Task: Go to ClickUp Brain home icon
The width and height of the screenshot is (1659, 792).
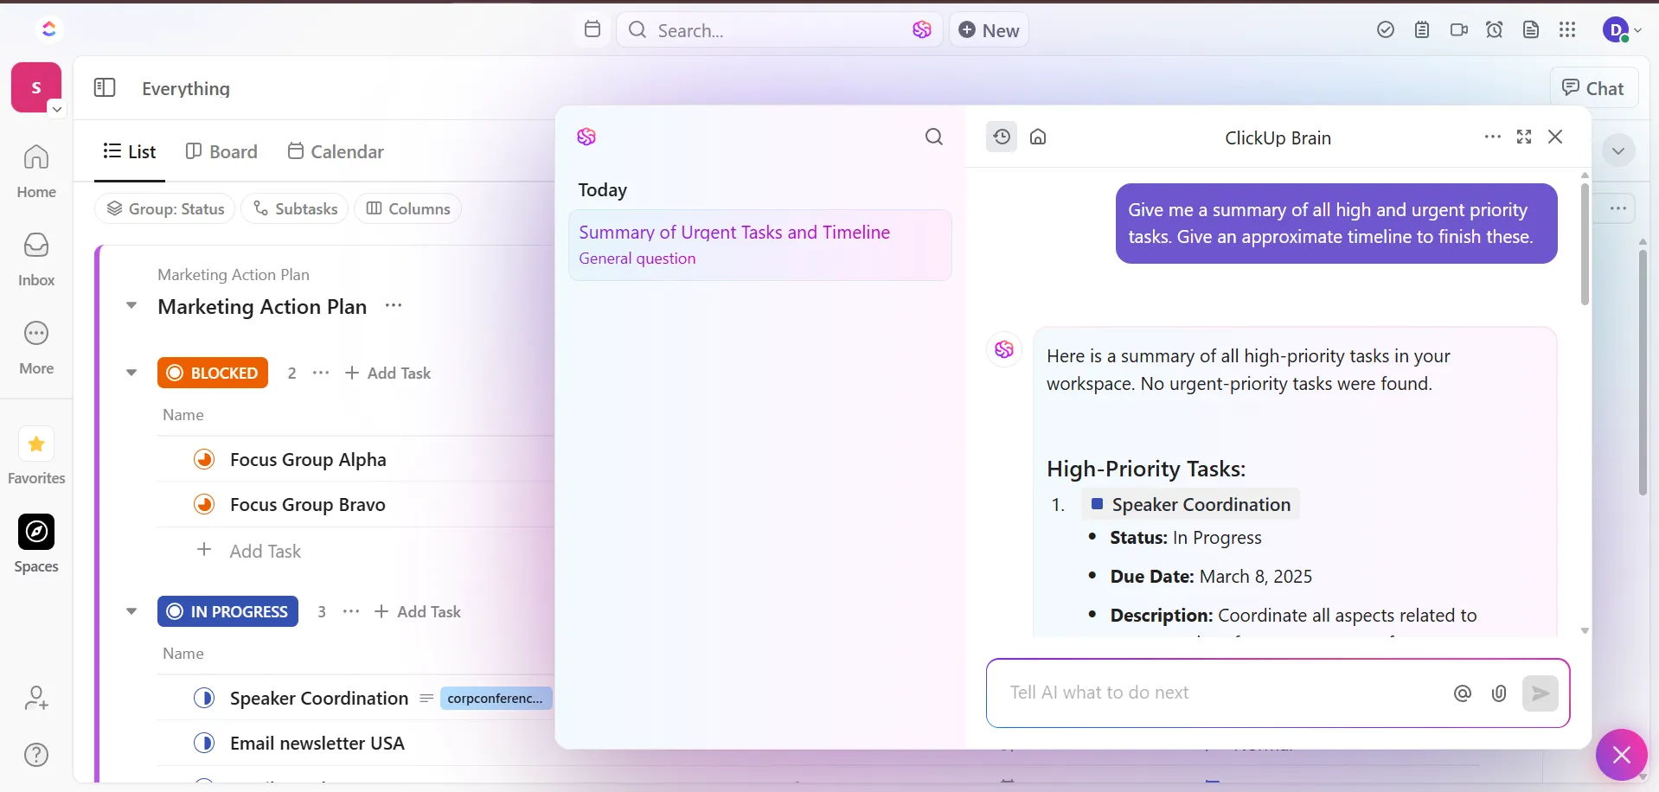Action: [x=1038, y=137]
